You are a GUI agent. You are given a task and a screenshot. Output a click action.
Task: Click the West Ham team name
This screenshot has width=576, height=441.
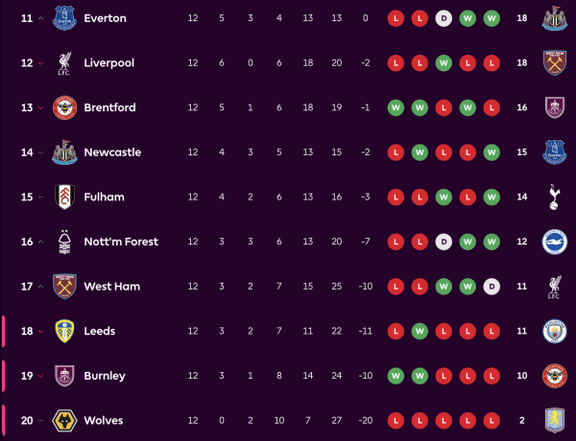[111, 287]
